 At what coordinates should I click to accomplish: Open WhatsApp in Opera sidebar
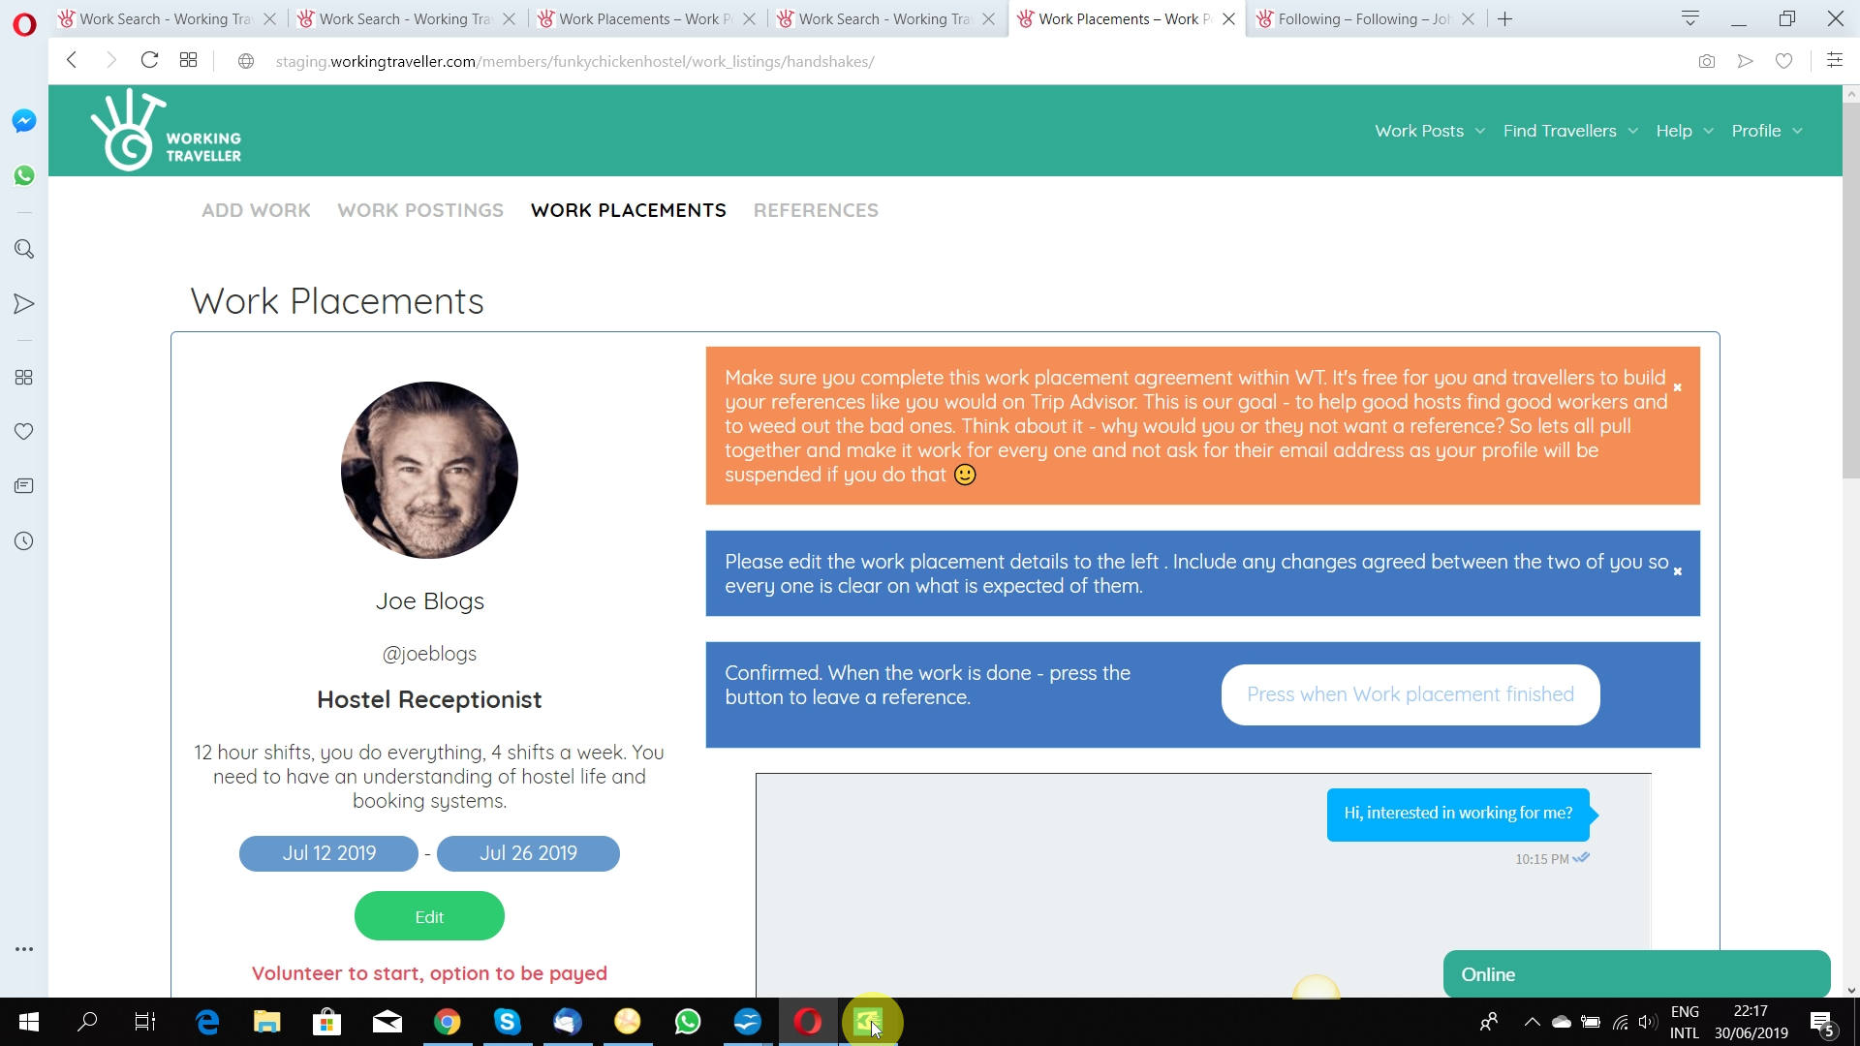[x=24, y=175]
